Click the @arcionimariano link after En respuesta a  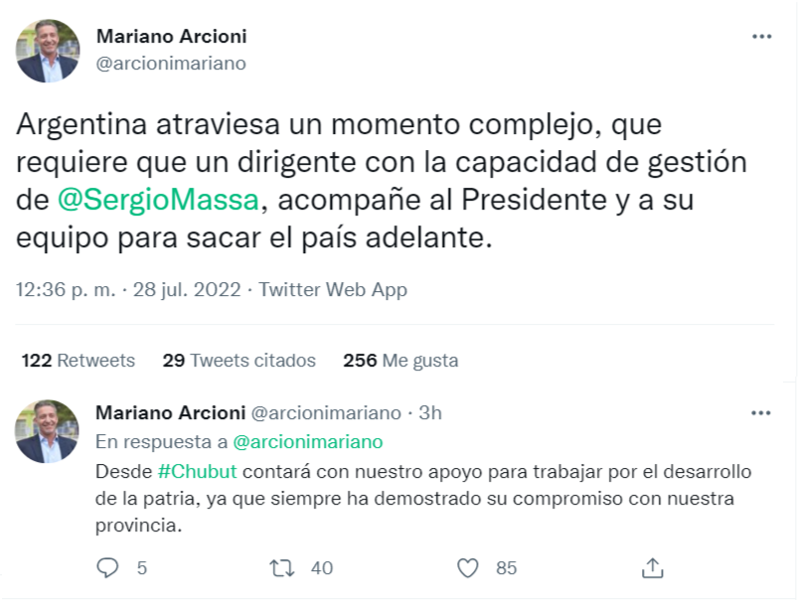pos(307,441)
